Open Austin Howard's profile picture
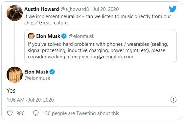 pyautogui.click(x=14, y=13)
